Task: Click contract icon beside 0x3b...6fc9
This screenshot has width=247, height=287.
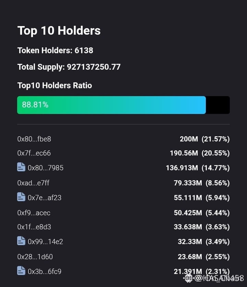Action: pos(21,271)
